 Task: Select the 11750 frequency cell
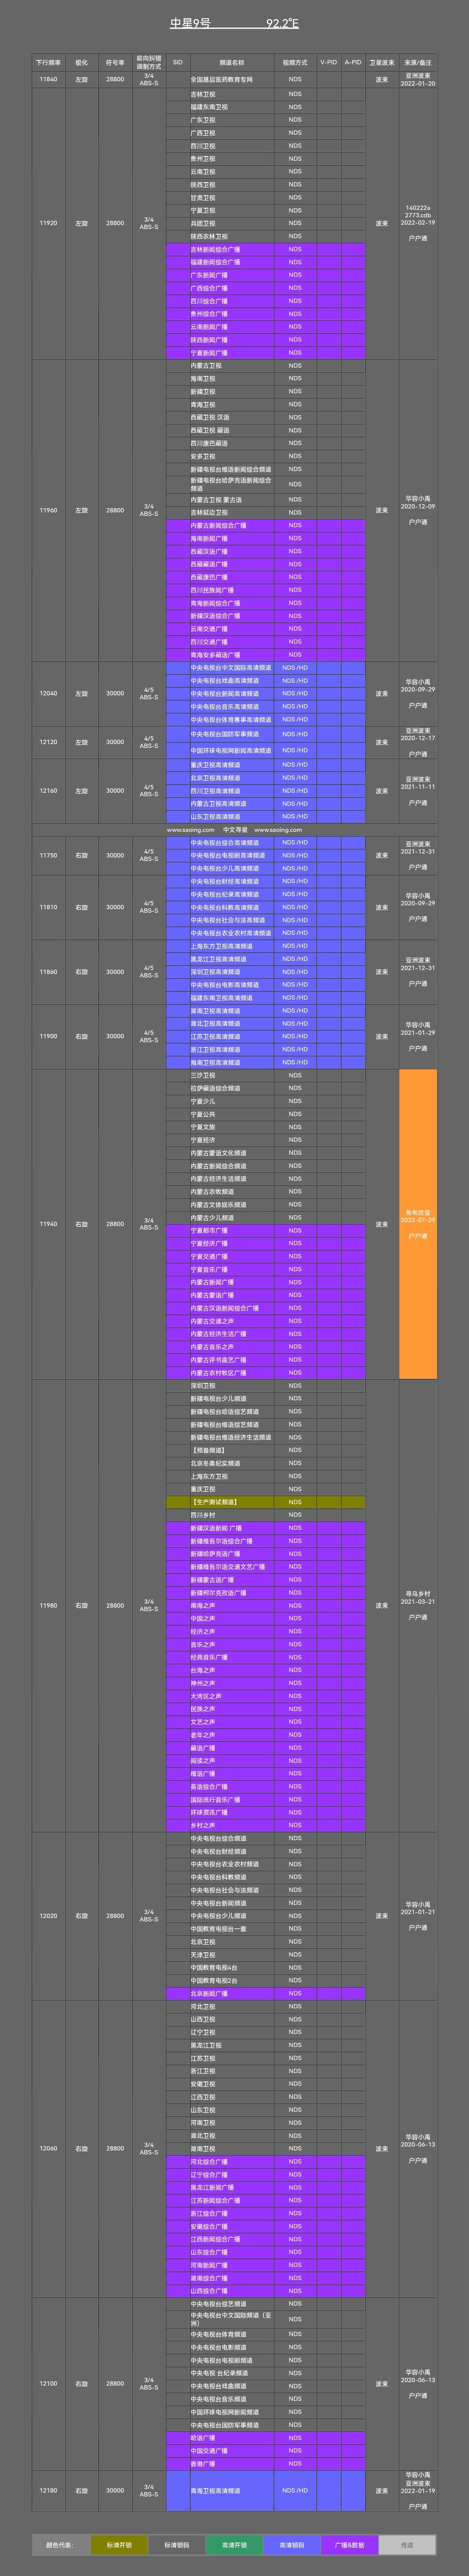[48, 855]
